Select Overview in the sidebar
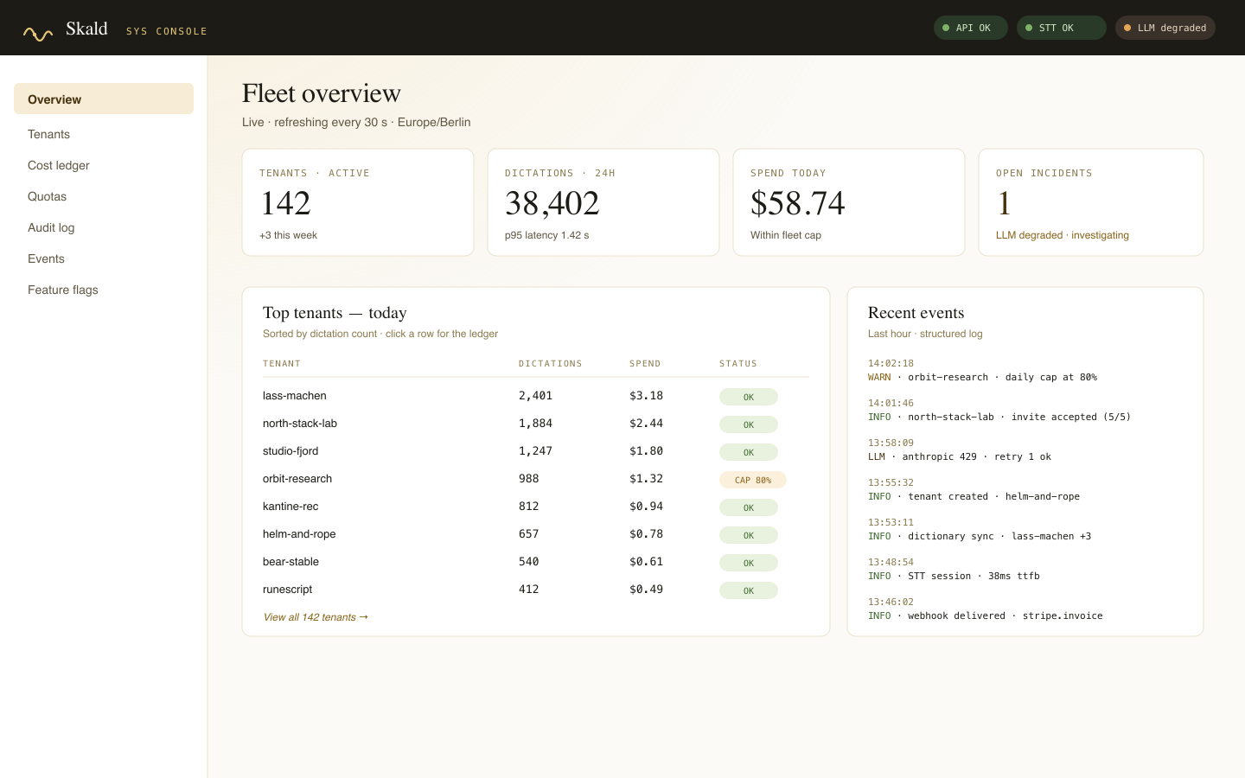The image size is (1245, 778). pyautogui.click(x=104, y=99)
